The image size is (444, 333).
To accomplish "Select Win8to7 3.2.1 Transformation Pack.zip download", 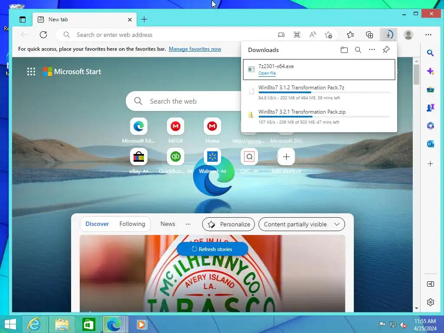I will [x=319, y=117].
